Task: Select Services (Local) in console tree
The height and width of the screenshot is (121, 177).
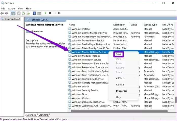Action: (12, 19)
